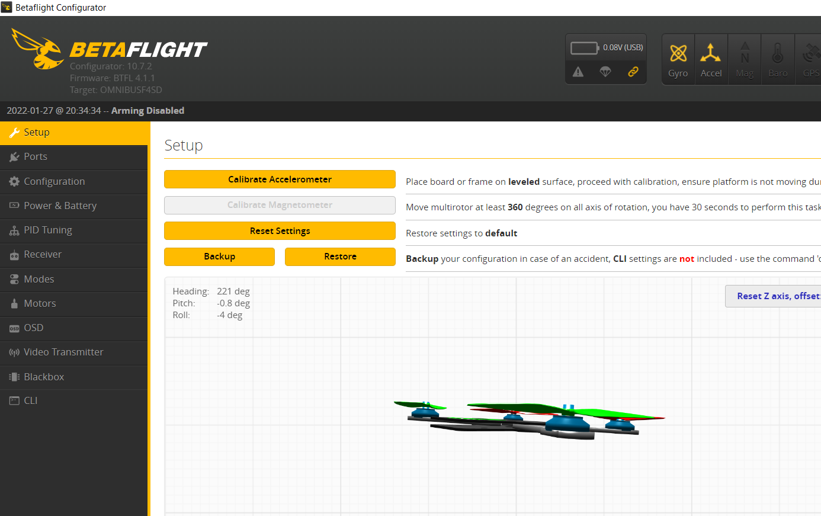Viewport: 821px width, 516px height.
Task: Click the Calibrate Accelerometer button
Action: (x=280, y=180)
